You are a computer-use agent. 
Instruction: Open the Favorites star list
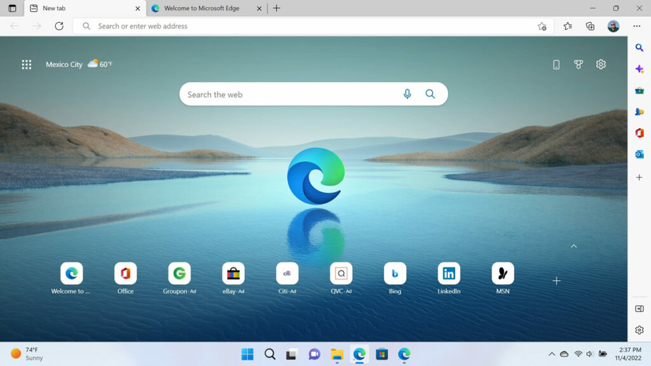tap(568, 26)
